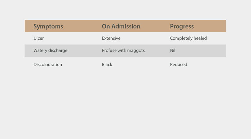Screen dimensions: 251x139
Task: Click the word healed in Progress column
Action: pyautogui.click(x=200, y=38)
